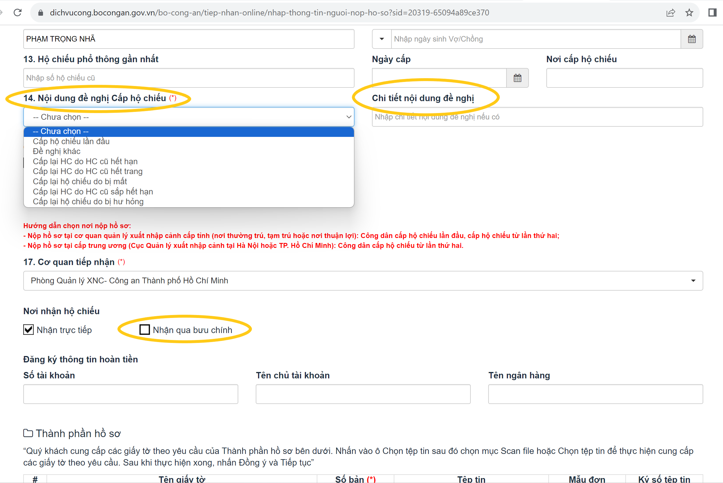
Task: Click the Thành phần hồ sơ folder icon
Action: click(x=28, y=433)
